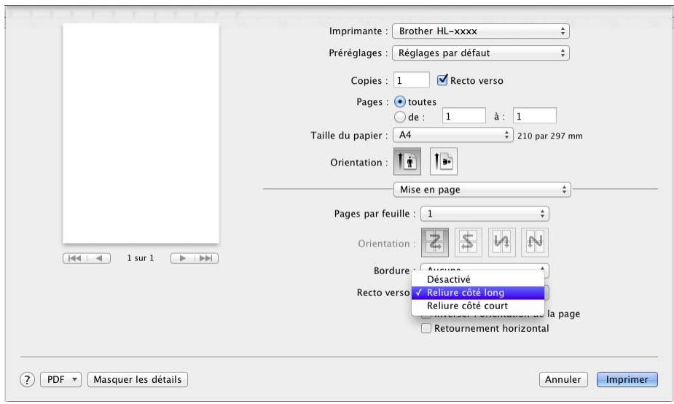Enable Retournement horizontal checkbox
Viewport: 674px width, 404px height.
426,328
